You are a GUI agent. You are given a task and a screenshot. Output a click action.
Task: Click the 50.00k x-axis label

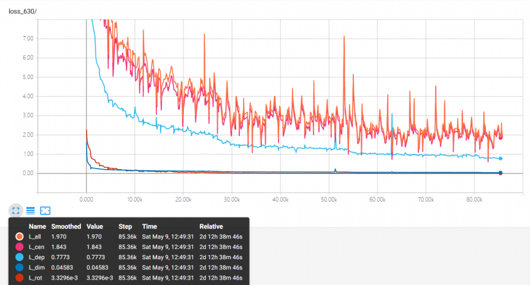329,200
